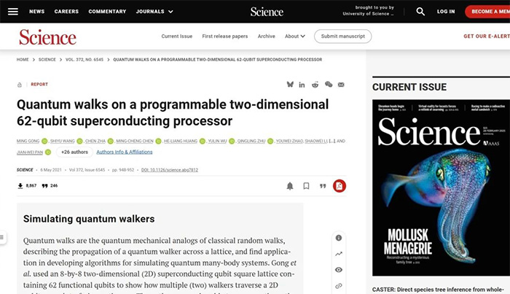Click author name JIAN-WEI PAN

[x=30, y=152]
